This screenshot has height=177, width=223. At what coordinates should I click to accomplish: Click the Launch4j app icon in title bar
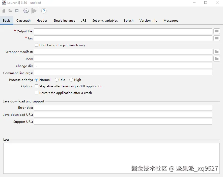(4, 3)
